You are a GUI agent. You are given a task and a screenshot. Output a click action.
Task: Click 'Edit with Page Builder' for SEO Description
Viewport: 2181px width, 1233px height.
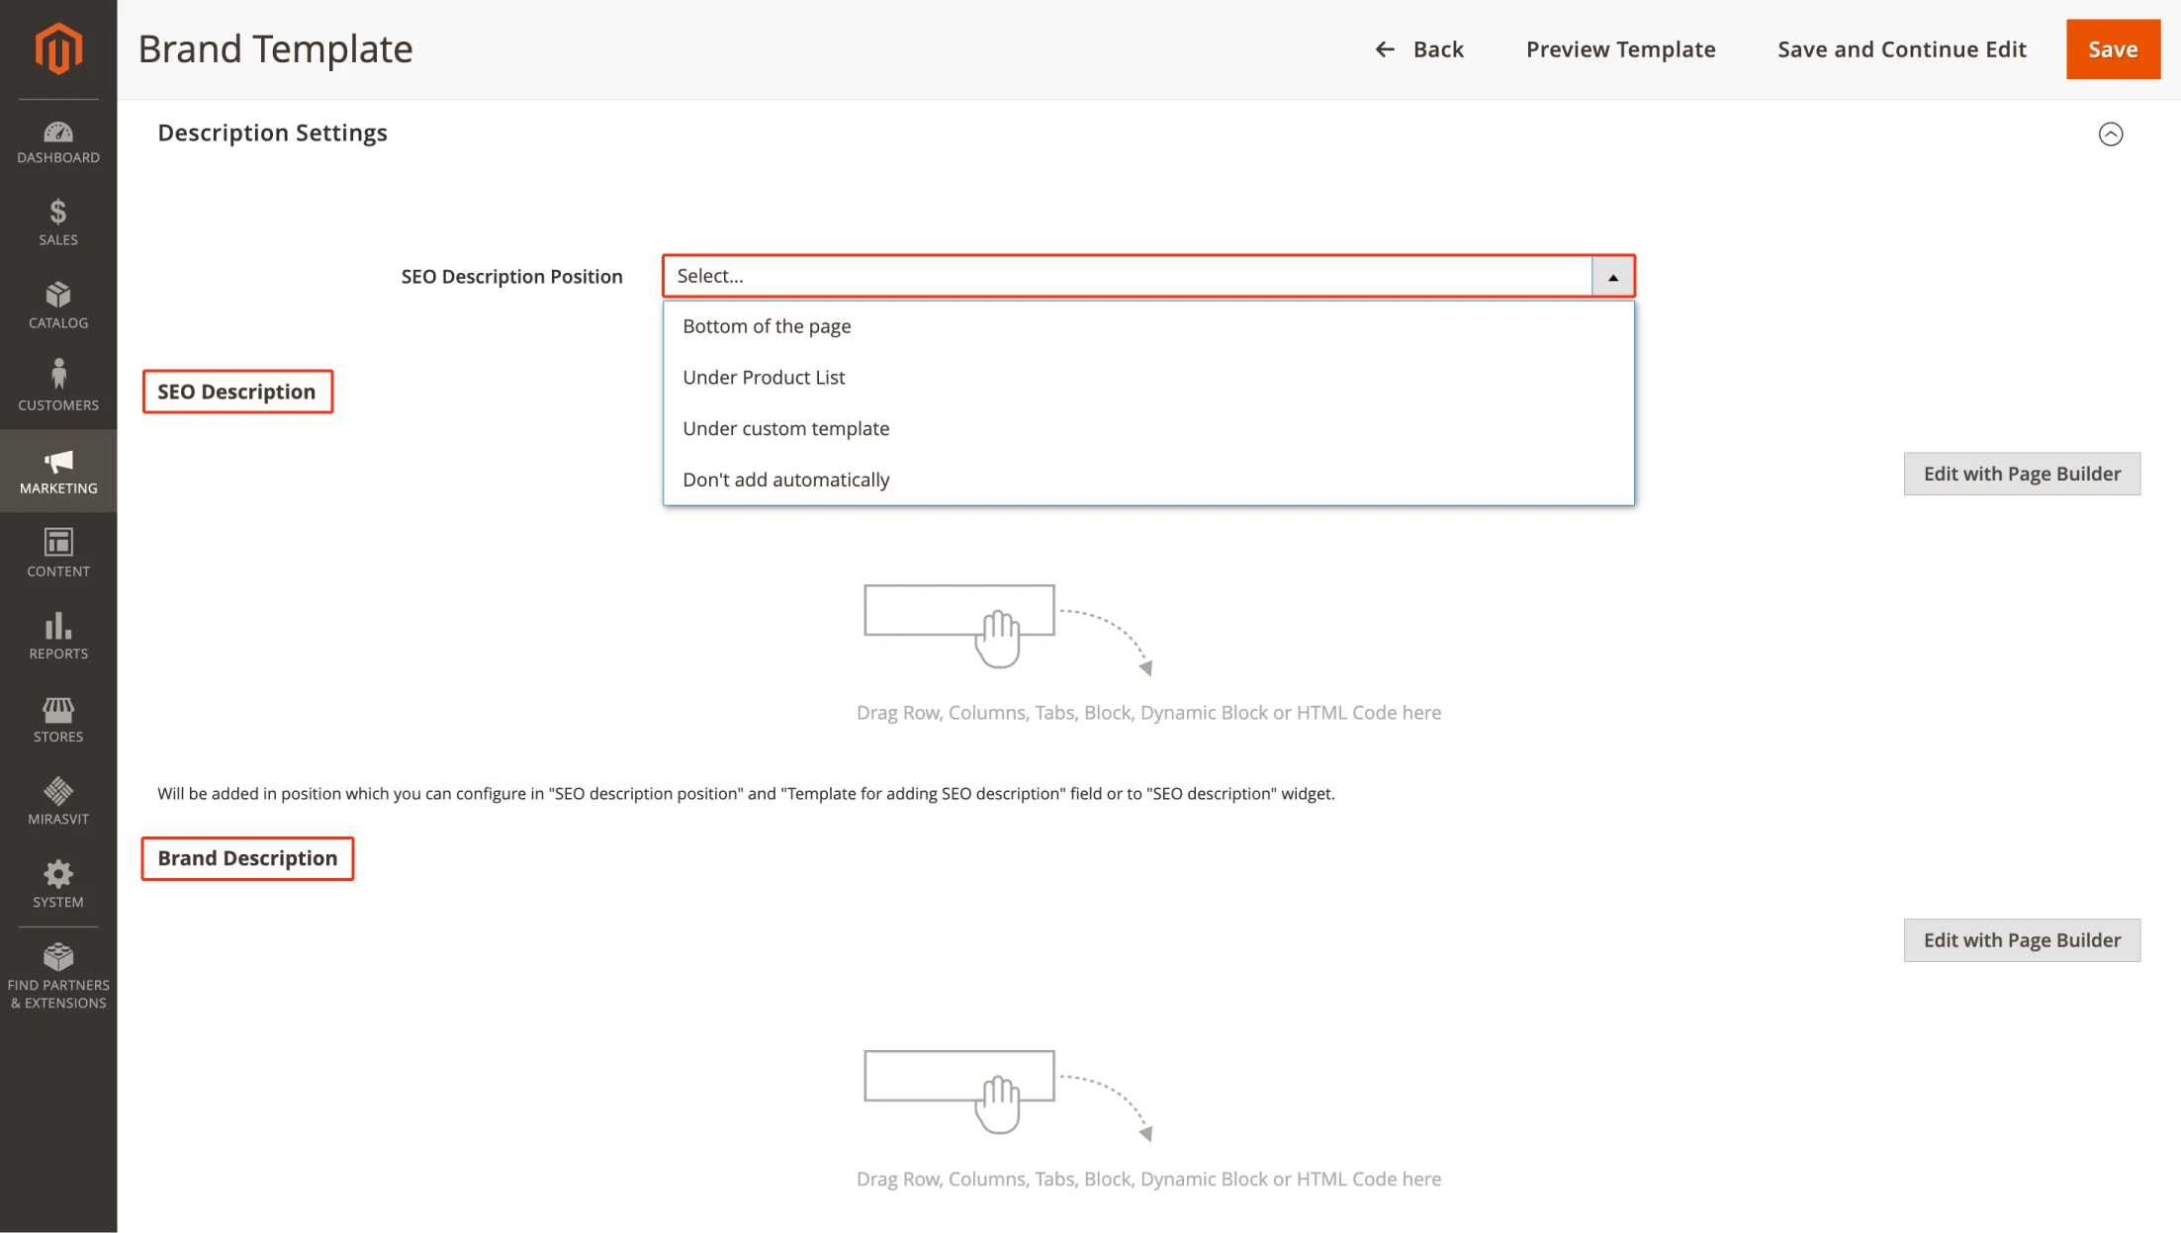(2022, 474)
